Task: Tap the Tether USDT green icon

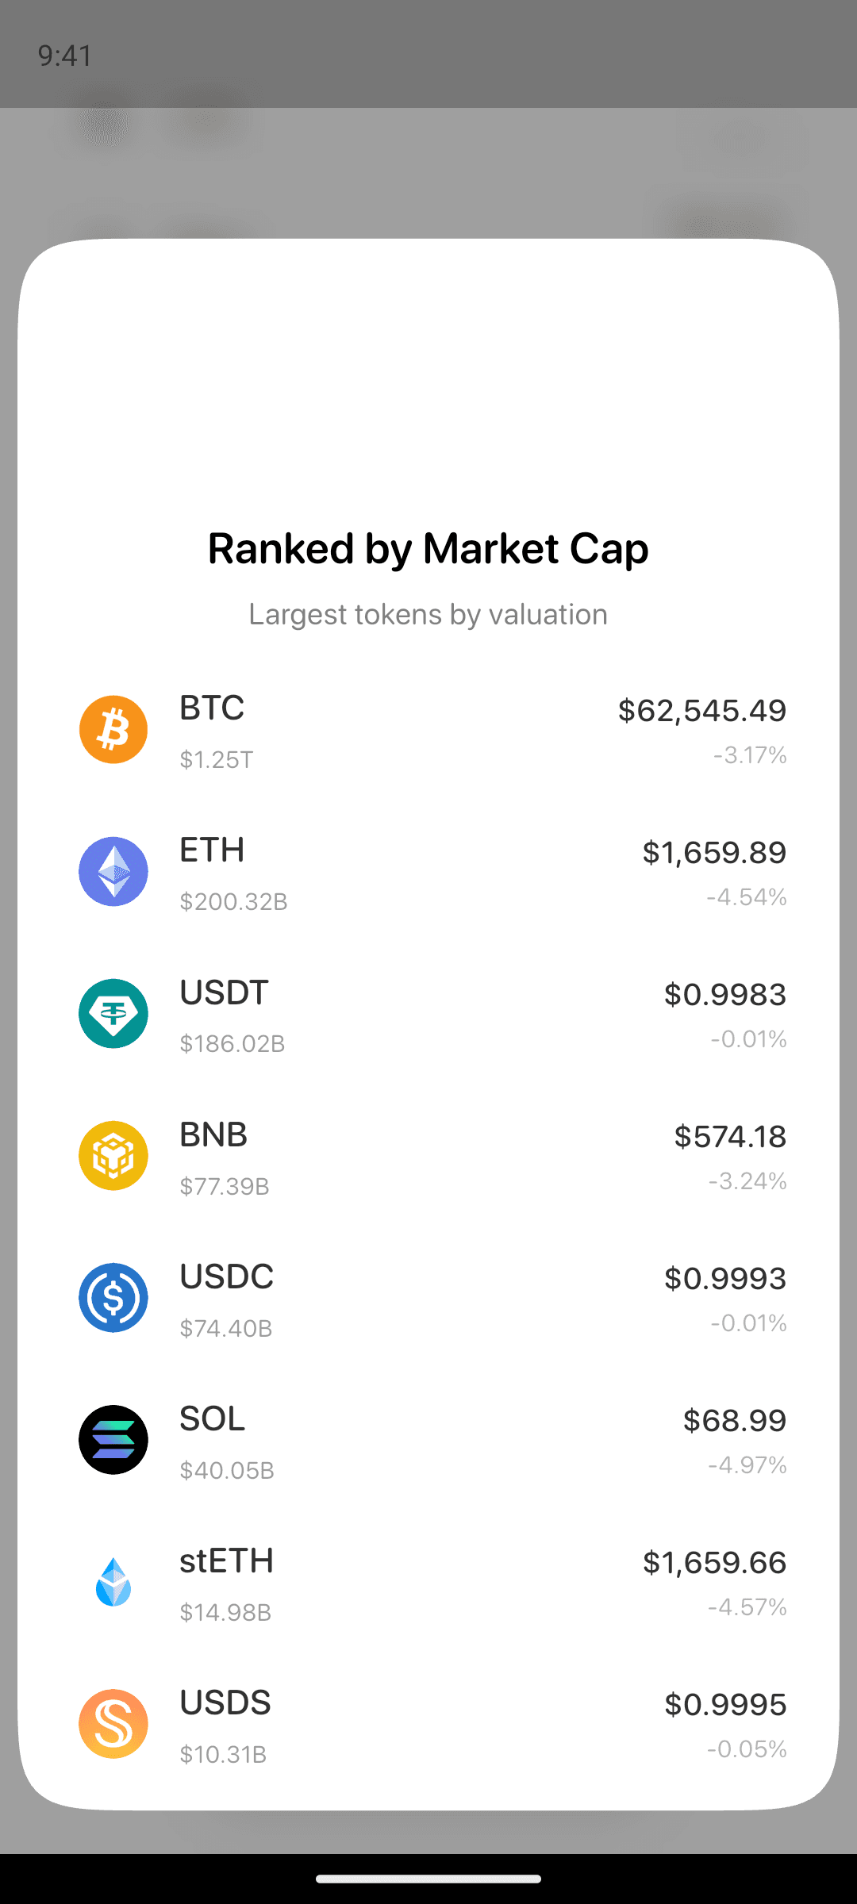Action: coord(113,1014)
